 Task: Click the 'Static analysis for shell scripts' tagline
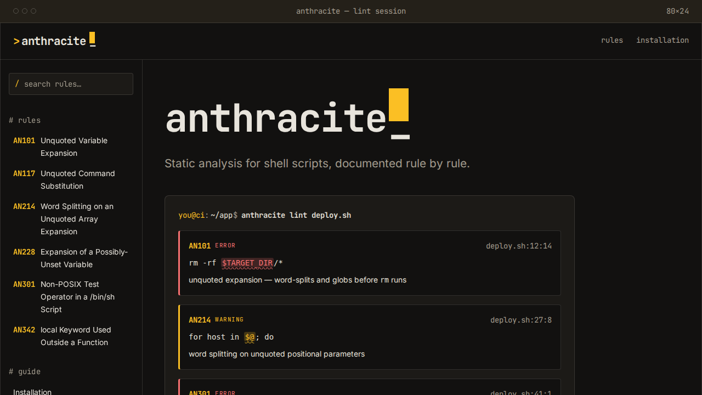click(317, 163)
